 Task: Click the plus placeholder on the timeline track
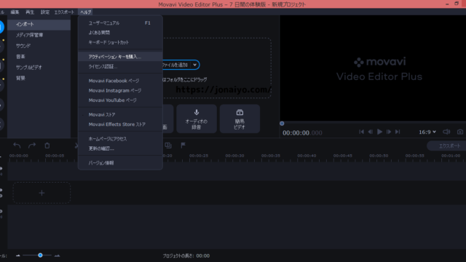[x=42, y=193]
